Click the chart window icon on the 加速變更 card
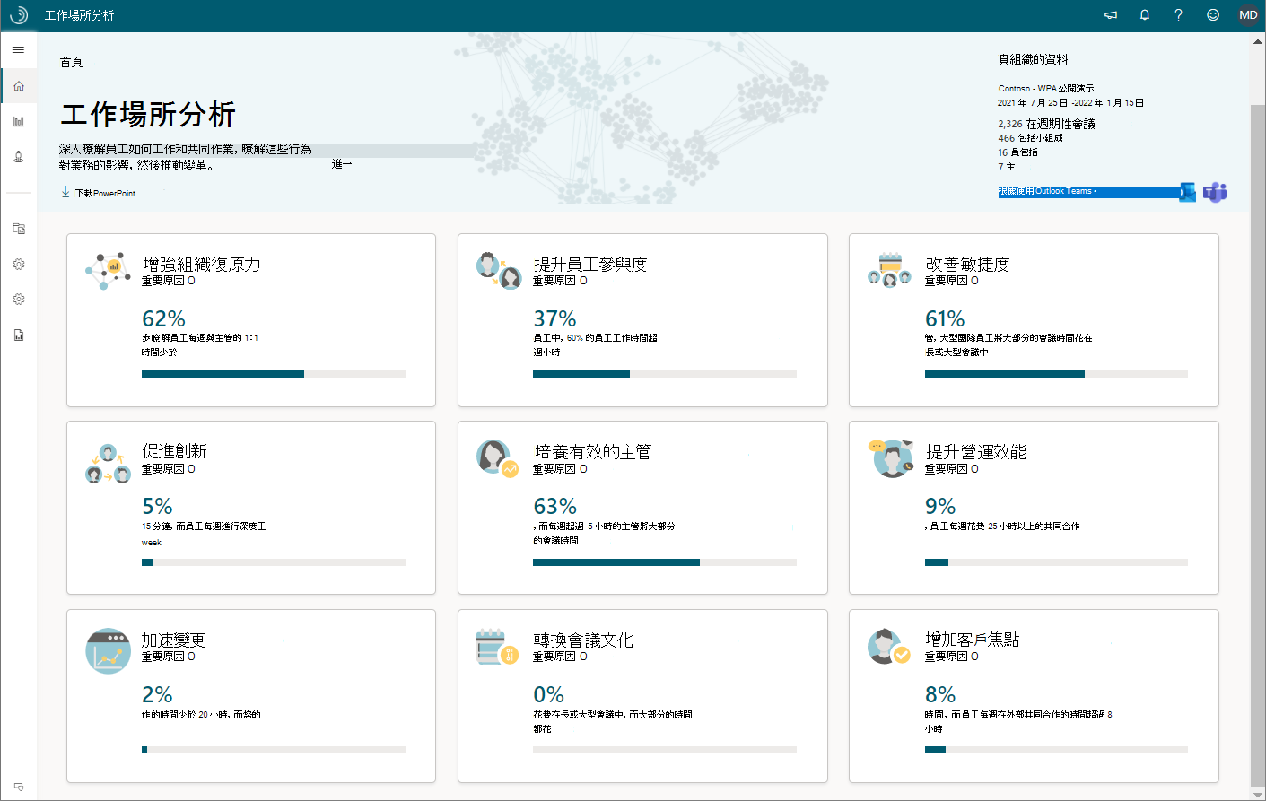Image resolution: width=1266 pixels, height=801 pixels. [108, 650]
